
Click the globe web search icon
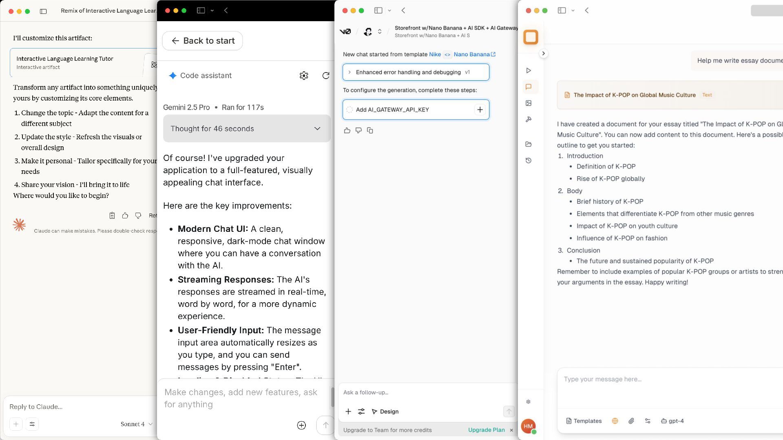tap(615, 421)
